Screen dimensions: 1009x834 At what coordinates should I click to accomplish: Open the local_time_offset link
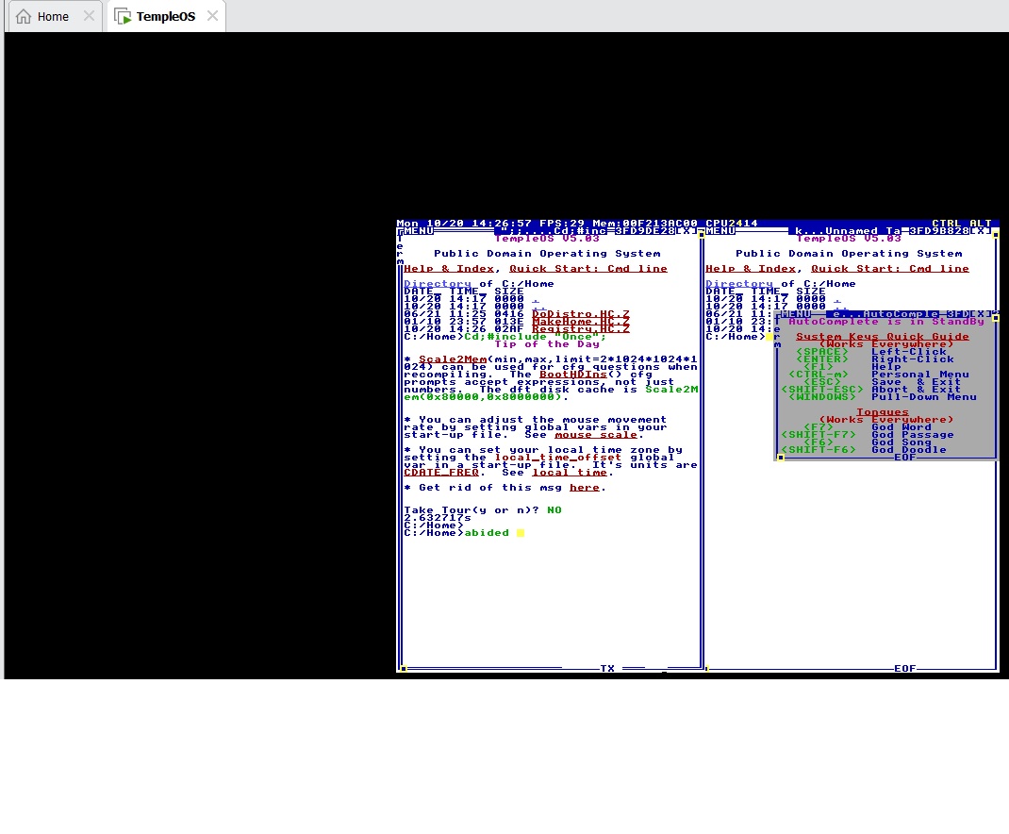coord(558,458)
